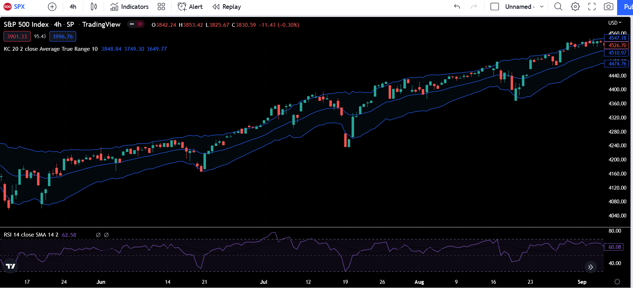Open the candlestick chart style selector
The width and height of the screenshot is (633, 288).
(x=94, y=7)
